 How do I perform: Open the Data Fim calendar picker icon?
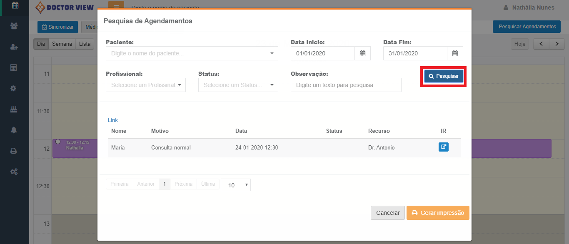[455, 53]
